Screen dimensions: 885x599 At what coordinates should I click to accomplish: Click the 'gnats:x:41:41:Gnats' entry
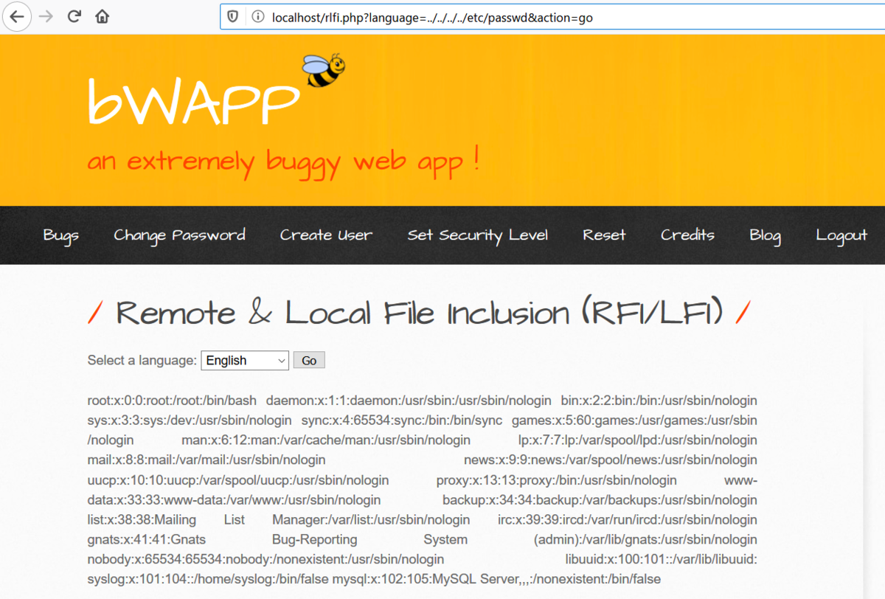pos(422,540)
